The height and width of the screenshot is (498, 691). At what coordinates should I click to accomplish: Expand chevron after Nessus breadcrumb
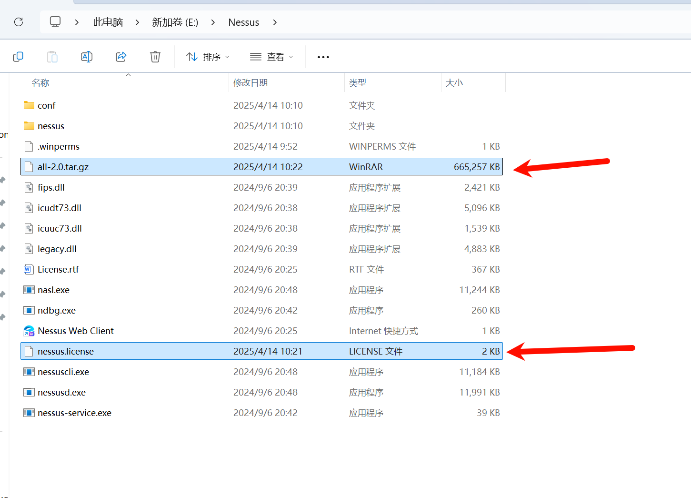(x=275, y=22)
